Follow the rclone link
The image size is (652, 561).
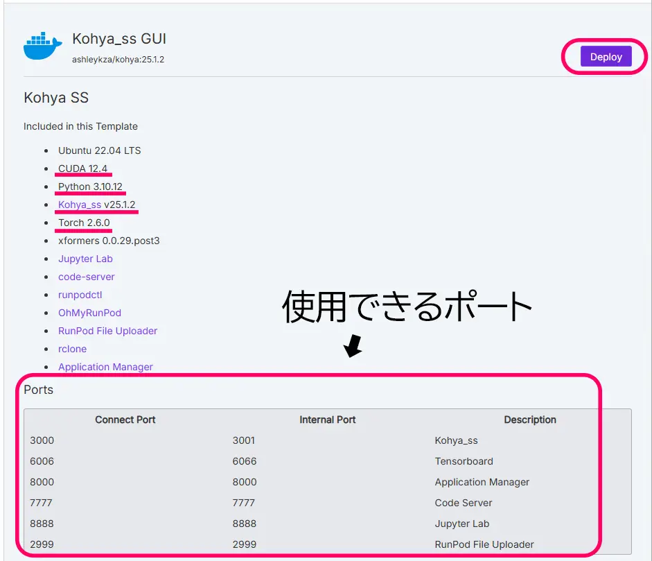[72, 349]
